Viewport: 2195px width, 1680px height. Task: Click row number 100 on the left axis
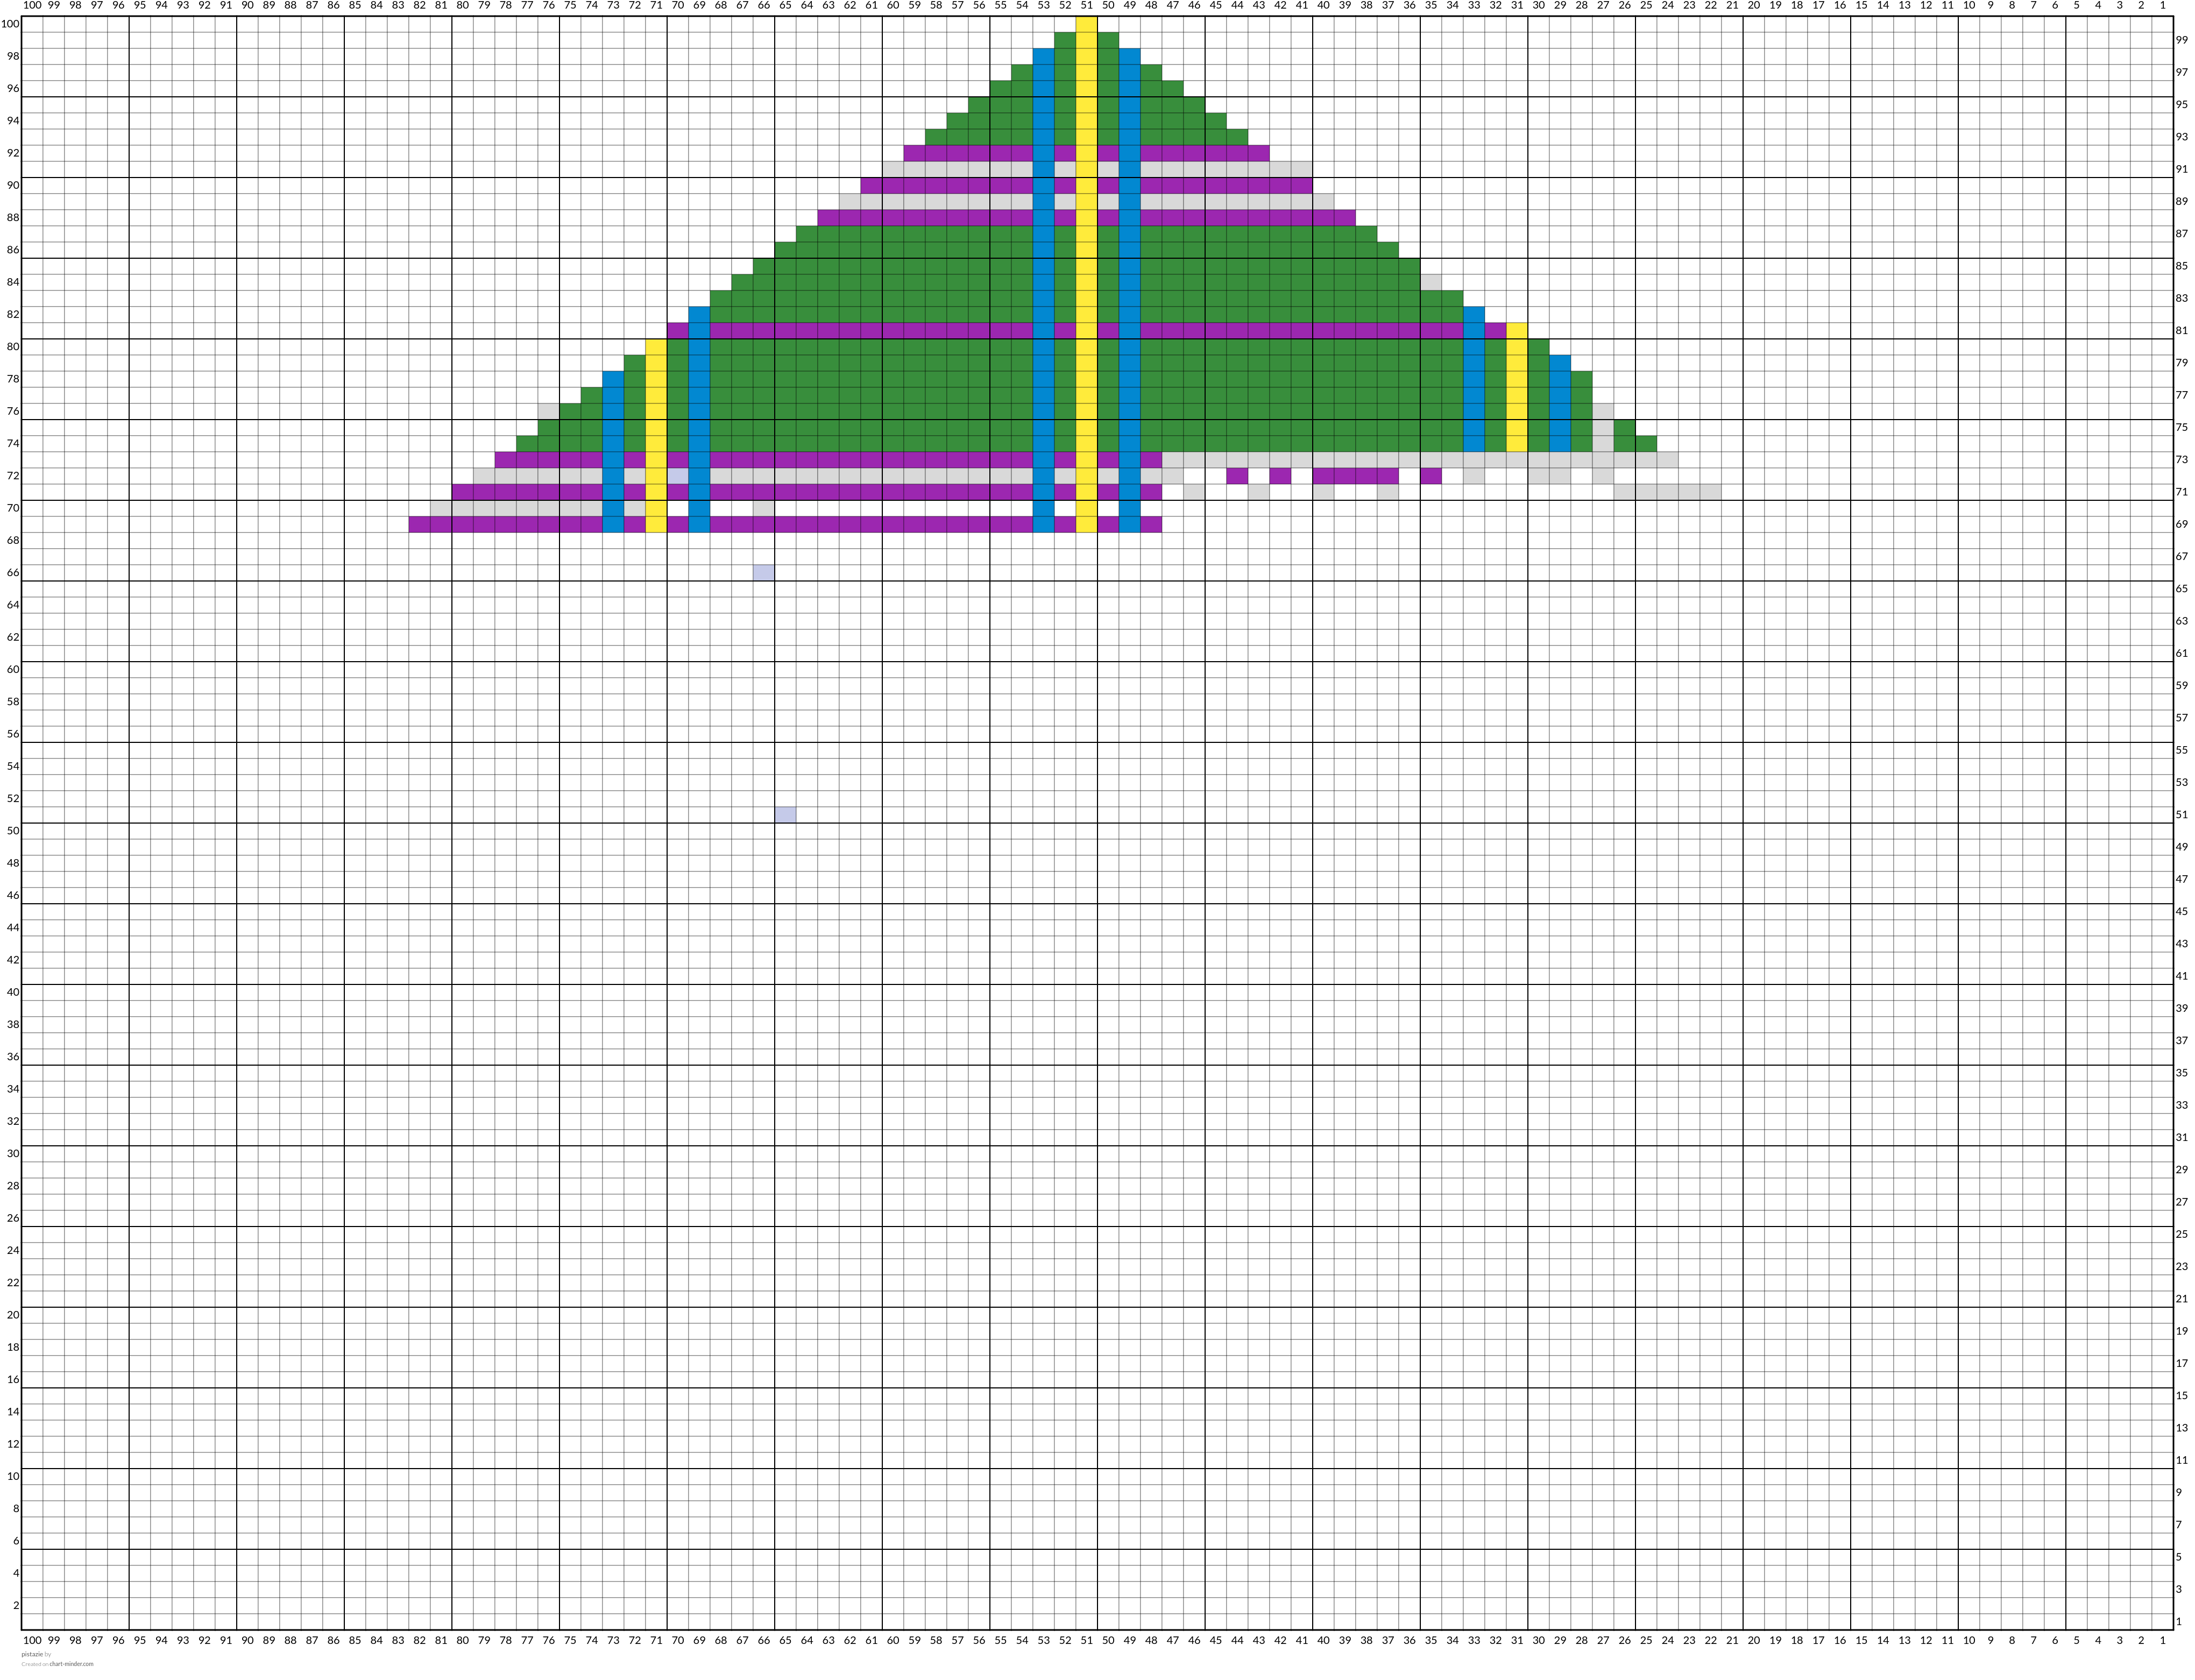[10, 24]
